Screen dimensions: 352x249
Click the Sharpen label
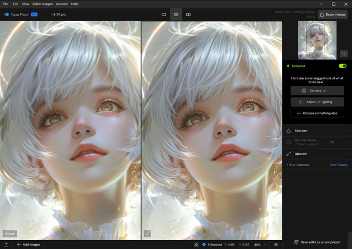pyautogui.click(x=301, y=131)
